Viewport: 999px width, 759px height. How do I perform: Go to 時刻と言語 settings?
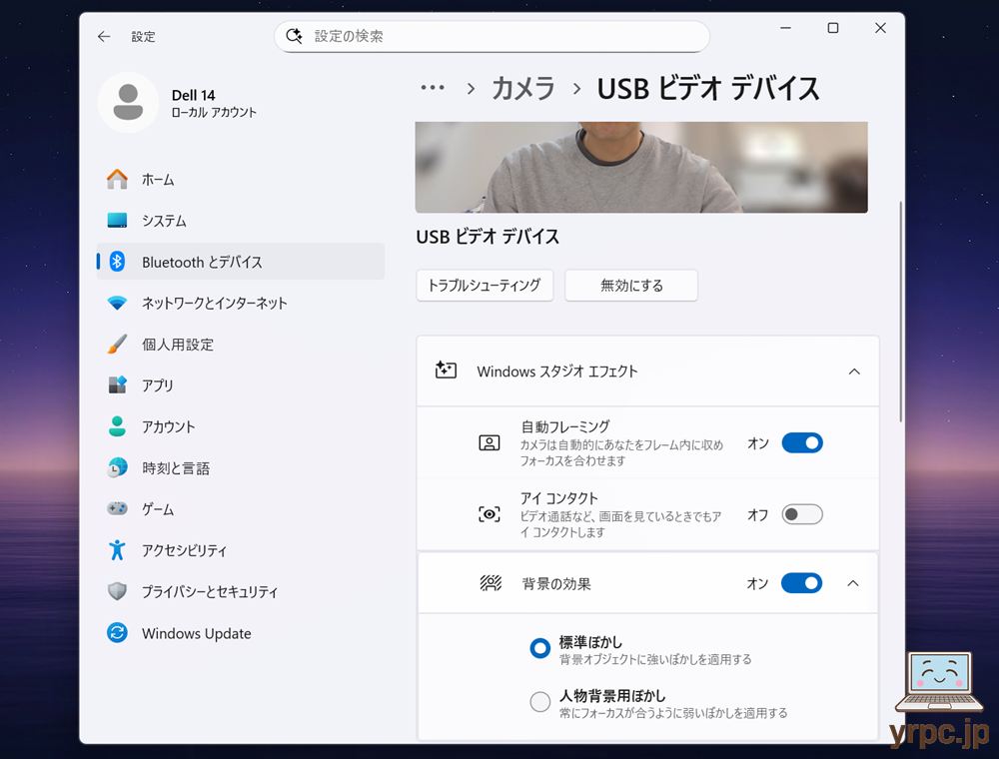click(x=175, y=468)
